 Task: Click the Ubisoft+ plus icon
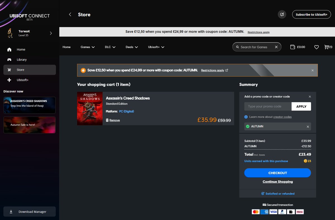pos(9,80)
